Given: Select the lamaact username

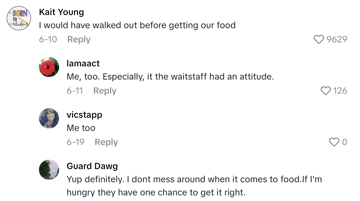Looking at the screenshot, I should click(x=83, y=63).
